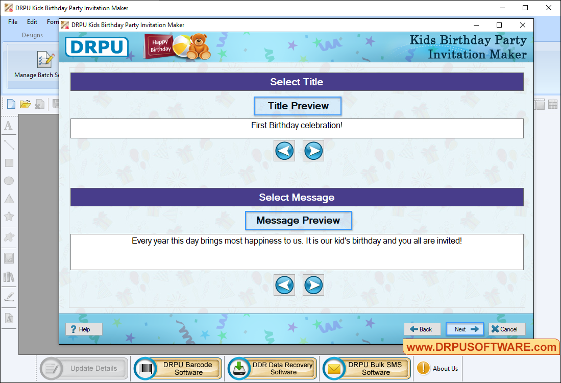Select the Line drawing tool
561x383 pixels.
[x=8, y=145]
